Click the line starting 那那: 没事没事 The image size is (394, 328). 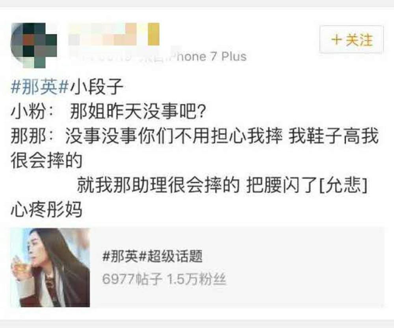tap(195, 136)
